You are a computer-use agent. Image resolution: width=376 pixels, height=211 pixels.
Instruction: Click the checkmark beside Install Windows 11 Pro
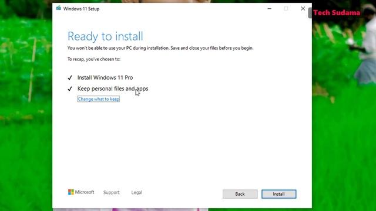[70, 78]
